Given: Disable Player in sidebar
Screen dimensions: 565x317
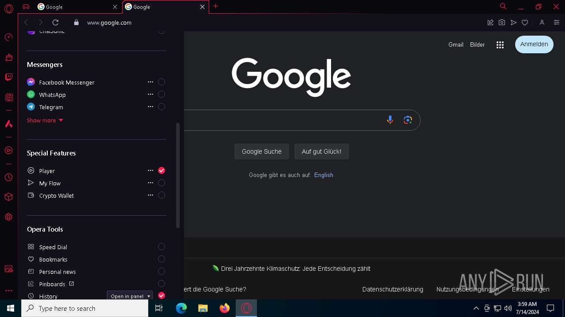Looking at the screenshot, I should pos(162,170).
